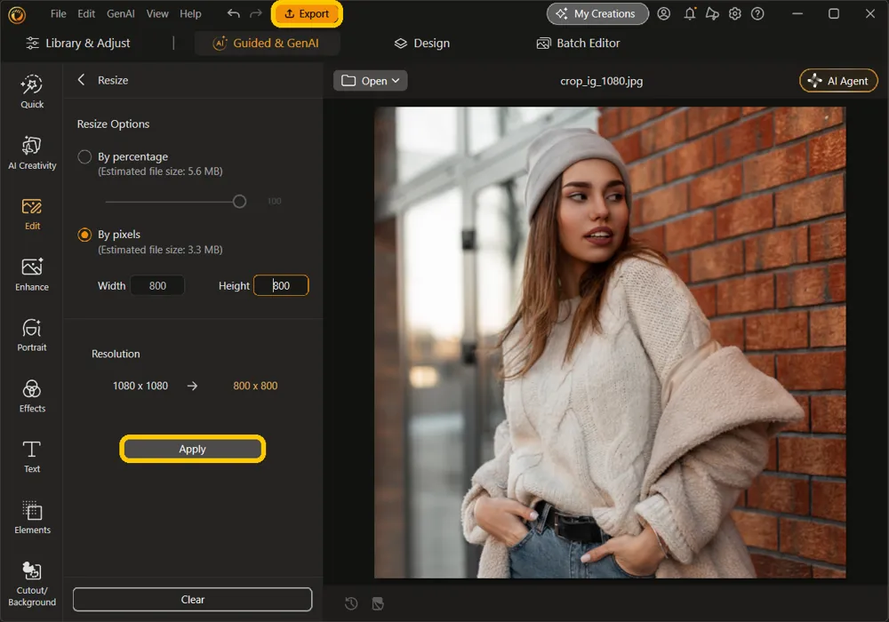Viewport: 889px width, 622px height.
Task: Switch to Library & Adjust tab
Action: coord(78,43)
